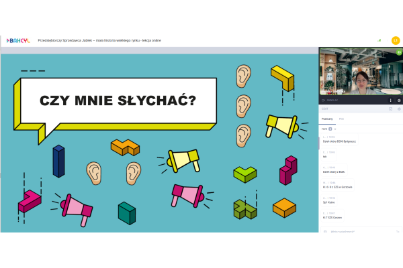Send the chat message with send icon
The image size is (403, 268).
pyautogui.click(x=398, y=231)
